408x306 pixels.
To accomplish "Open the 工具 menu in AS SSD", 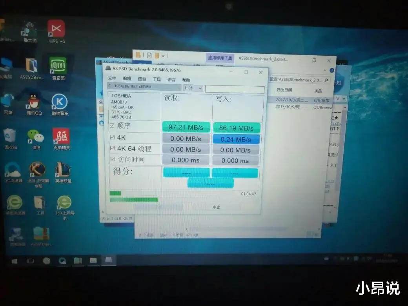I will coord(157,79).
